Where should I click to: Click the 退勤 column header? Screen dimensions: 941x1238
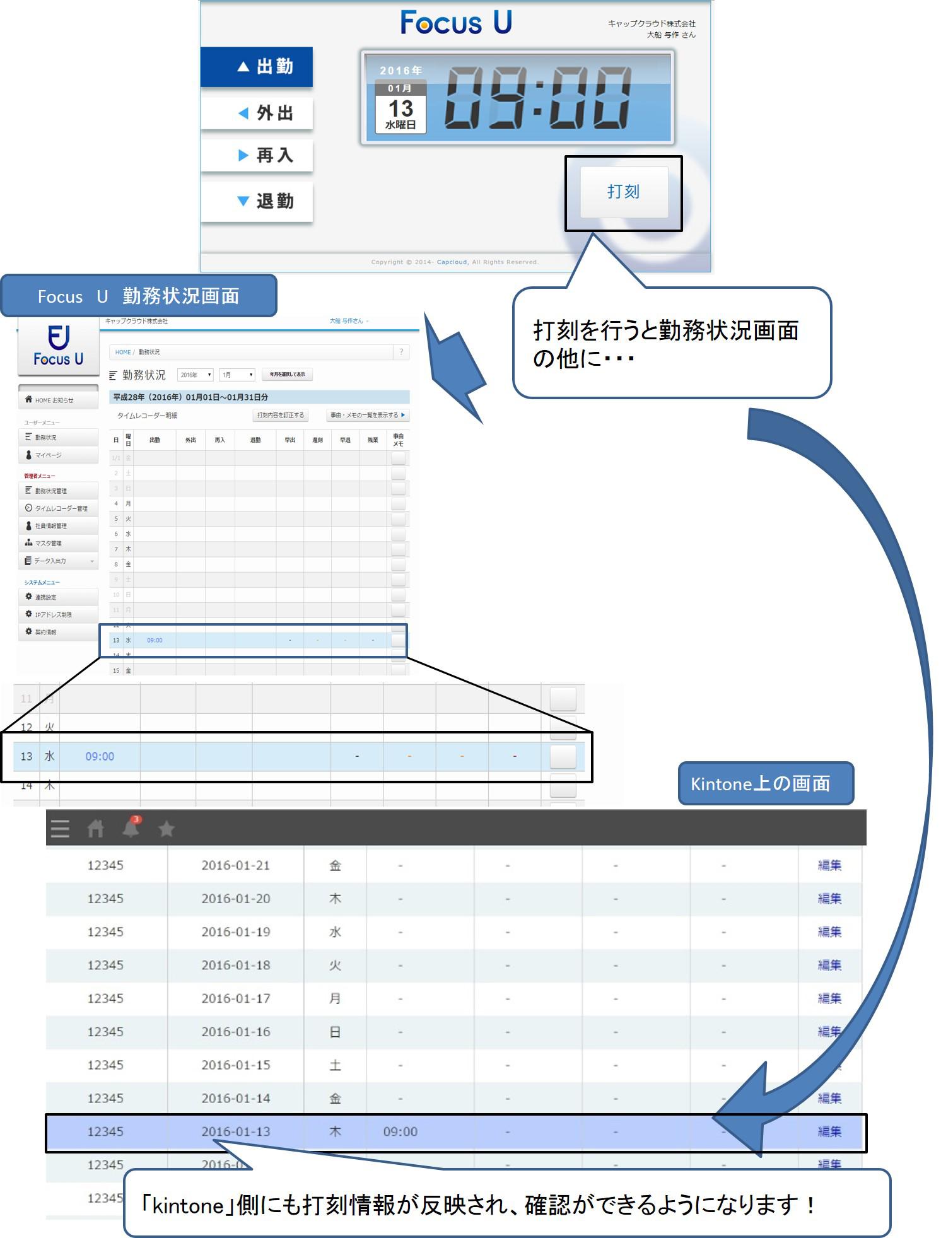[x=255, y=440]
